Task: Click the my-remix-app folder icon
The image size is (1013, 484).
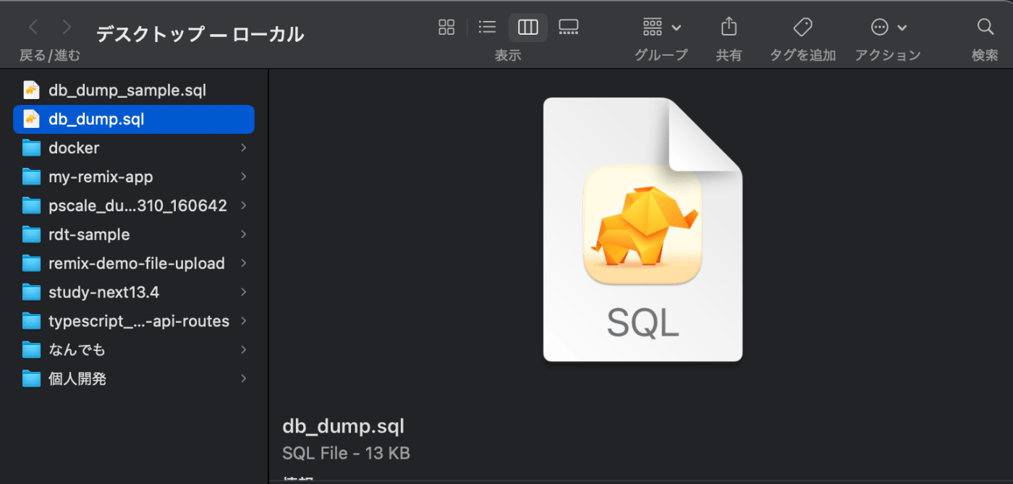Action: point(31,177)
